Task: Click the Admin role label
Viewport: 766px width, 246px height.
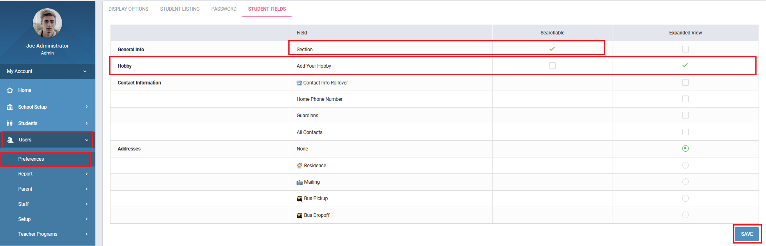Action: (x=47, y=53)
